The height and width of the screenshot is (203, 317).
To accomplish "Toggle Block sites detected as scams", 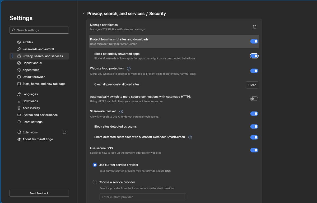I will pos(254,127).
